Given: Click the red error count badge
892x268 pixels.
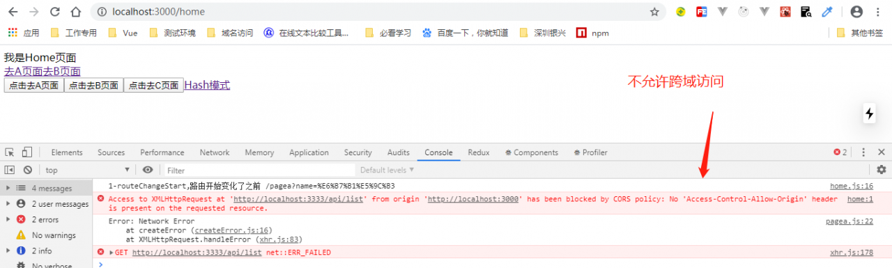Looking at the screenshot, I should [x=840, y=152].
